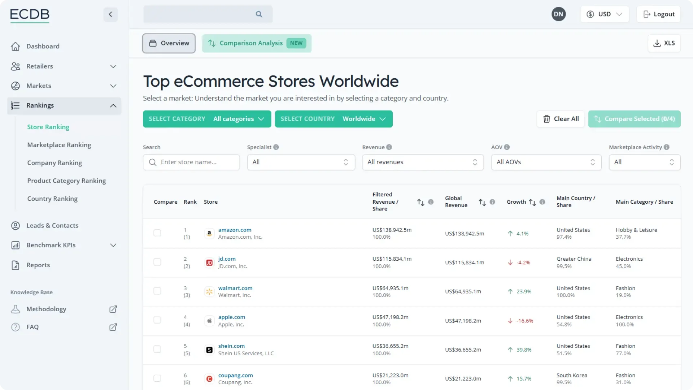This screenshot has height=390, width=693.
Task: Open the DN user avatar
Action: point(558,14)
